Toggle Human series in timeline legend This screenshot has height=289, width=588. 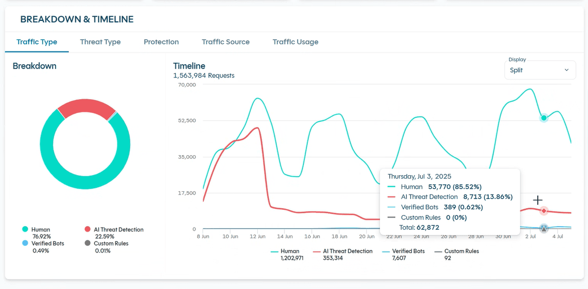tap(285, 255)
